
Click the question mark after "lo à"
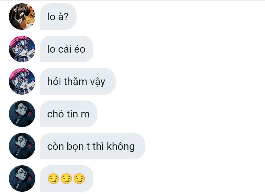[x=66, y=17]
